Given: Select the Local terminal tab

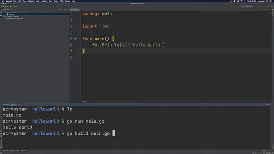Looking at the screenshot, I should pos(13,104).
